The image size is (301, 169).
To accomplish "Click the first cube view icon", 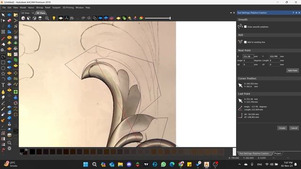I will (23, 18).
